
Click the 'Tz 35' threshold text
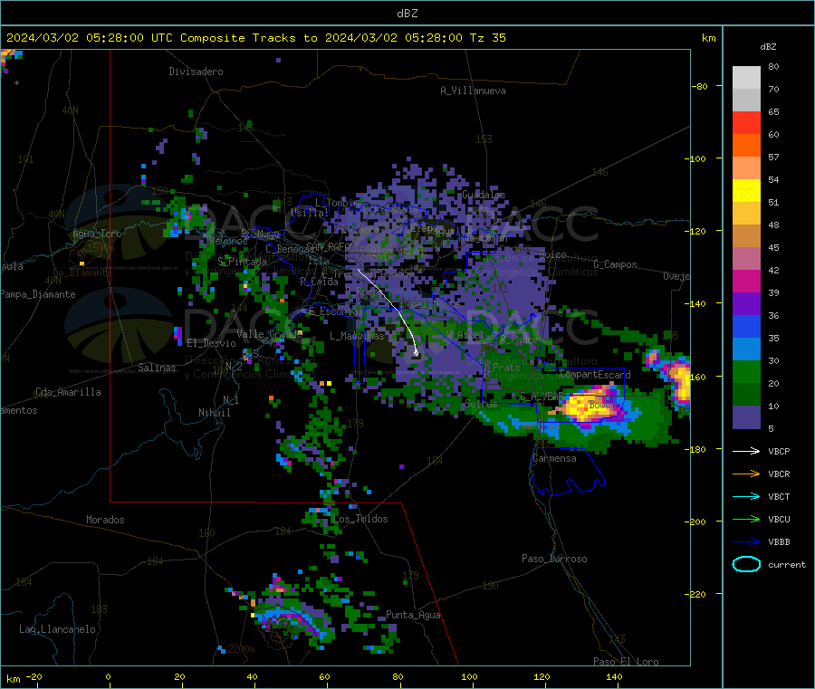pyautogui.click(x=487, y=38)
